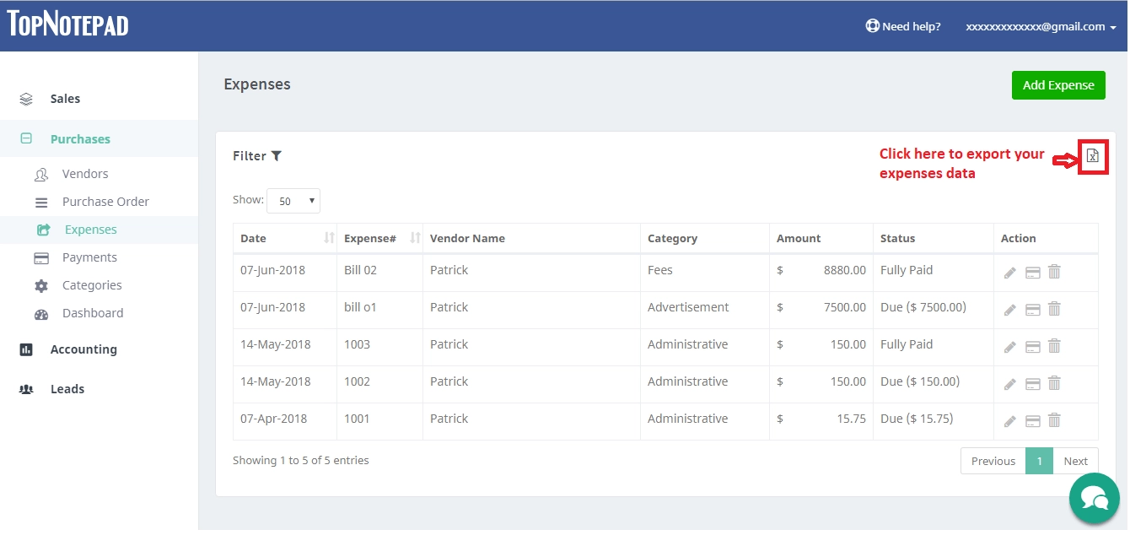Open the Show entries dropdown
1130x557 pixels.
pyautogui.click(x=293, y=201)
